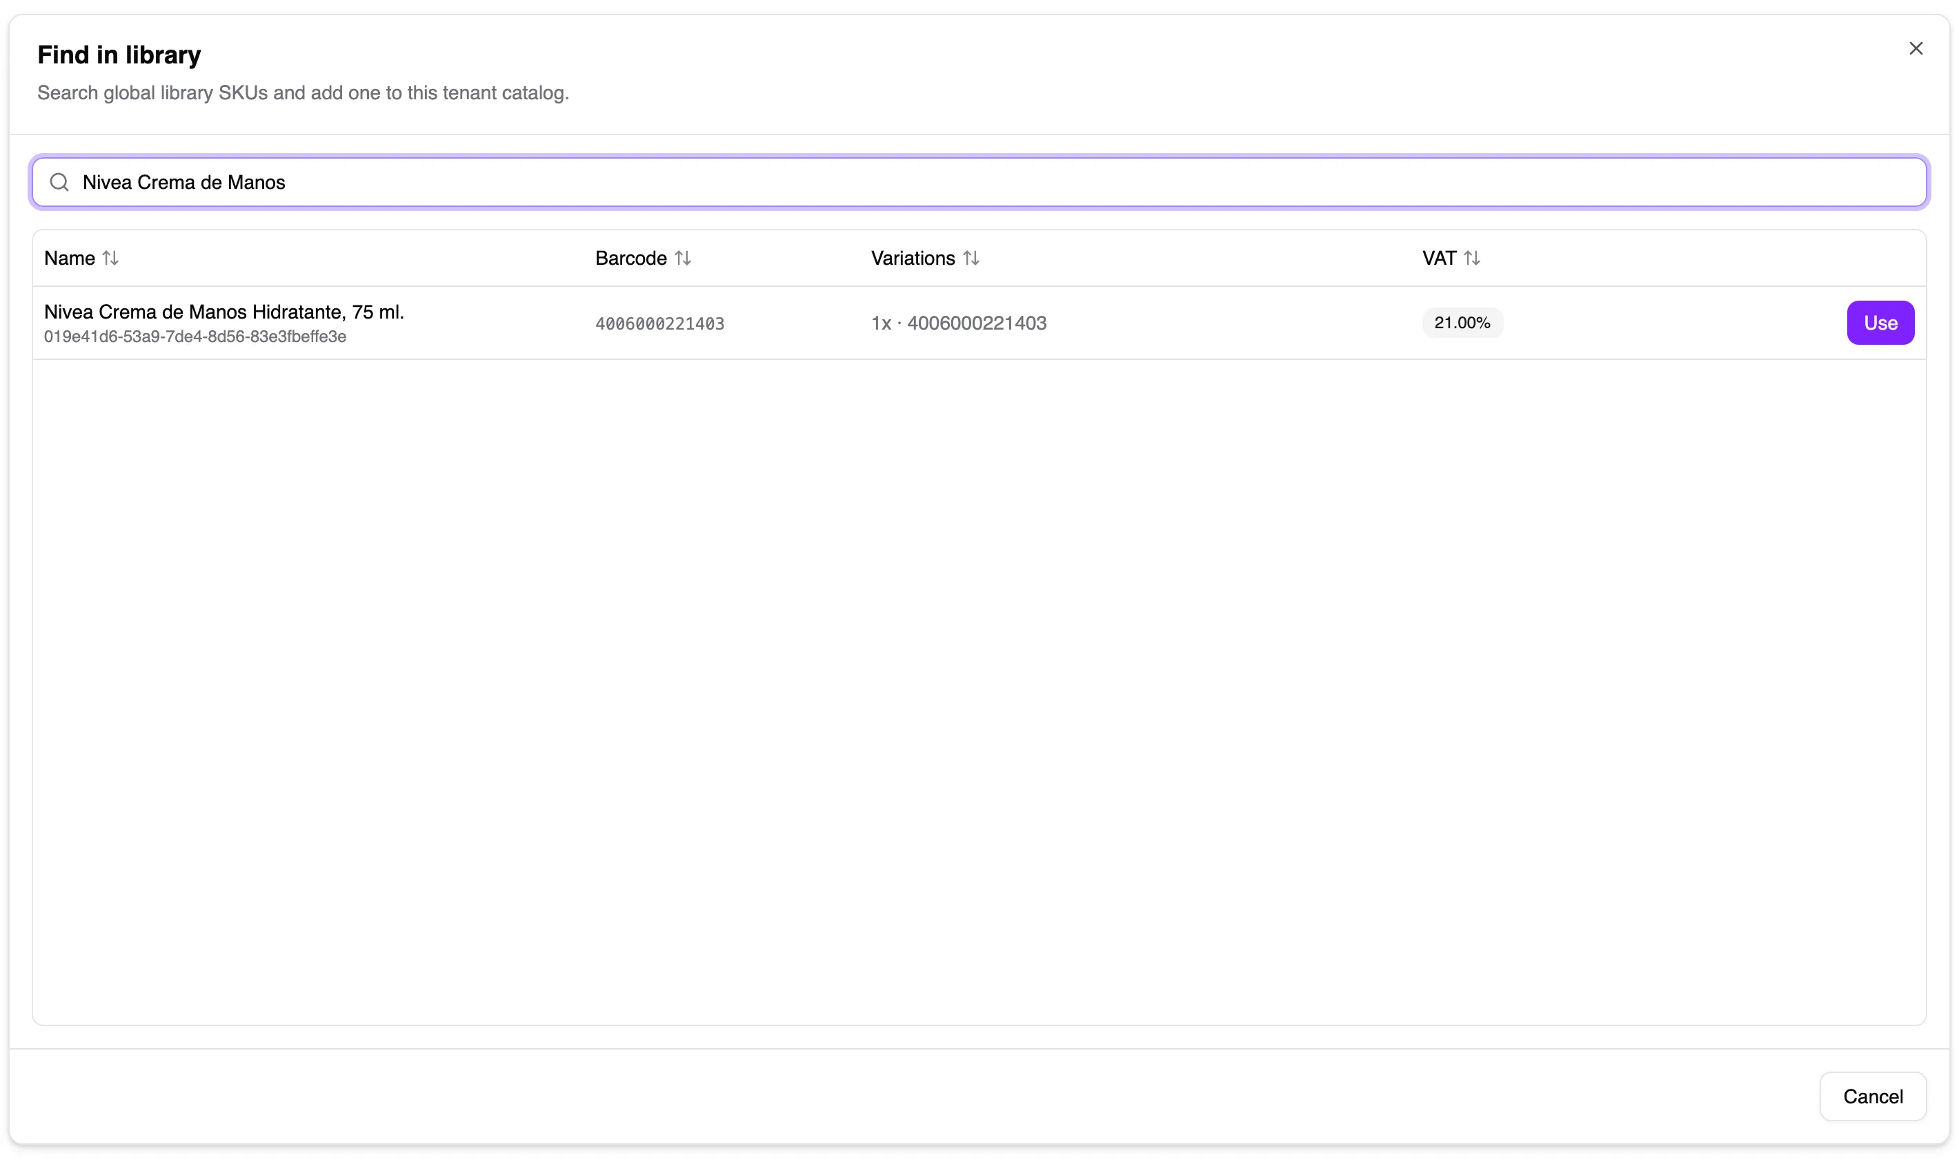This screenshot has width=1959, height=1164.
Task: Click the 21.00% VAT badge
Action: coord(1462,322)
